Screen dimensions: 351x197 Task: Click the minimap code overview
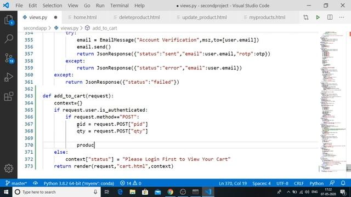coord(332,102)
